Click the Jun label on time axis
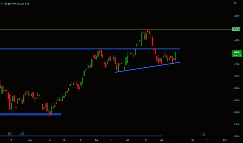This screenshot has height=143, width=243. click(x=30, y=140)
